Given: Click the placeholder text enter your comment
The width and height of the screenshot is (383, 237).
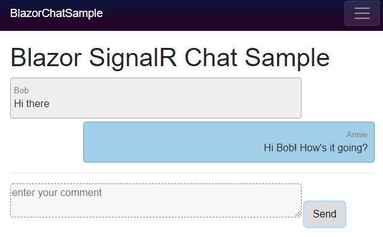Looking at the screenshot, I should (x=57, y=193).
